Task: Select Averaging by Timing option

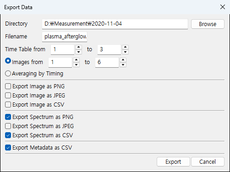Action: click(8, 74)
